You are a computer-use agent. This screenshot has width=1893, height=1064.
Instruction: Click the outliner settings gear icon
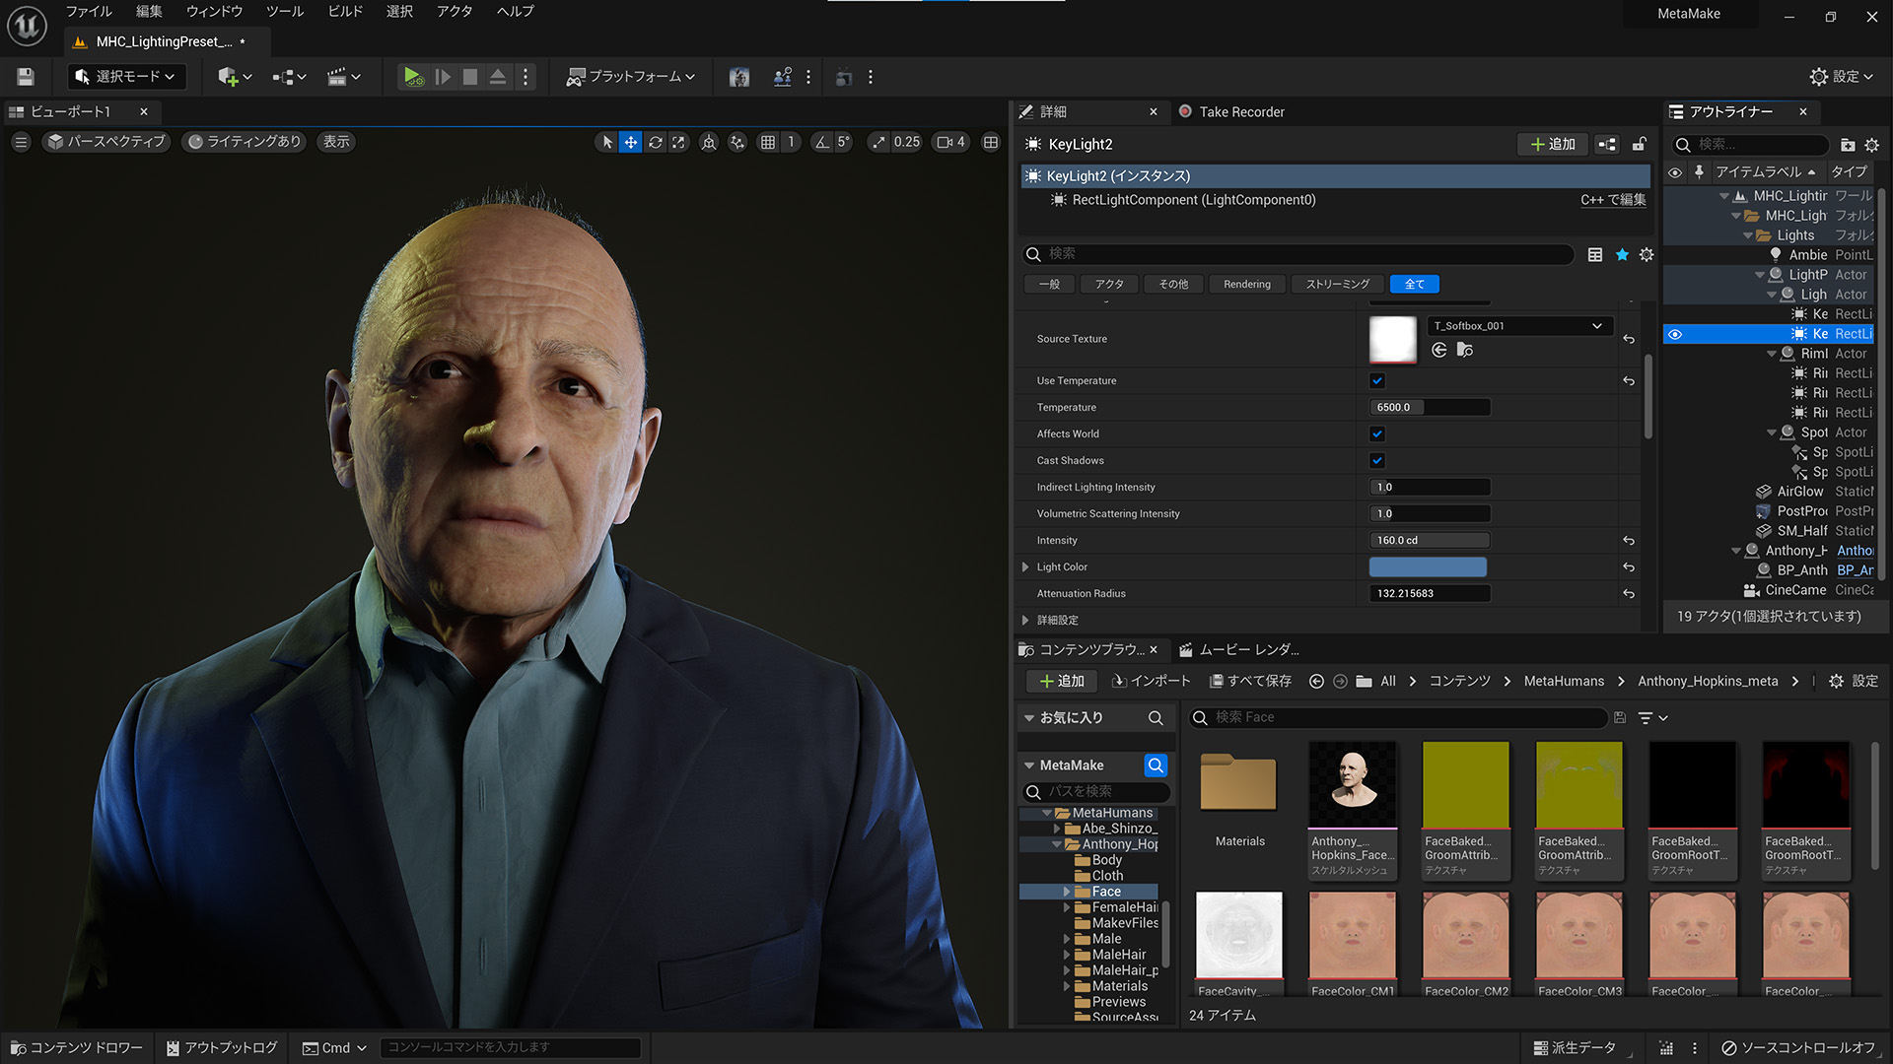pyautogui.click(x=1871, y=145)
